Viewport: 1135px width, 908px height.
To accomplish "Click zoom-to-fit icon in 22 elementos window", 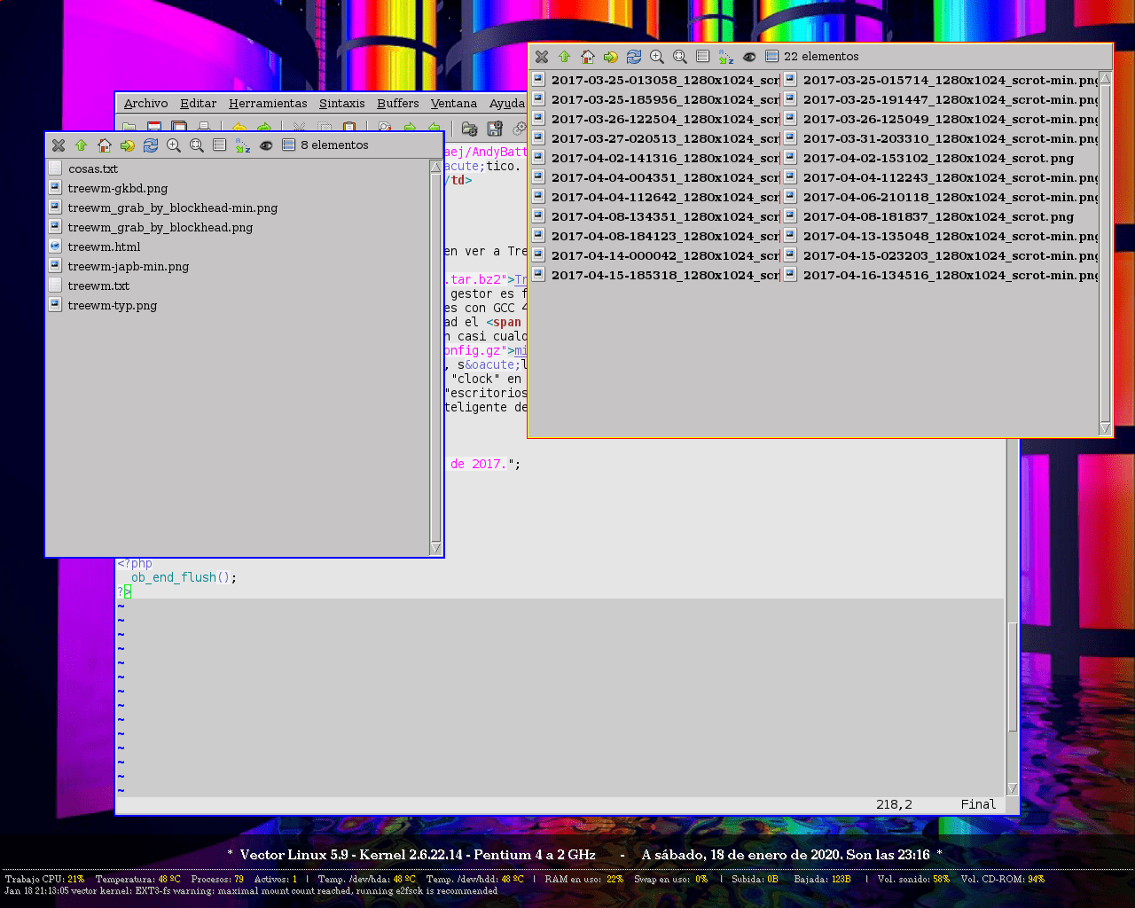I will click(680, 57).
